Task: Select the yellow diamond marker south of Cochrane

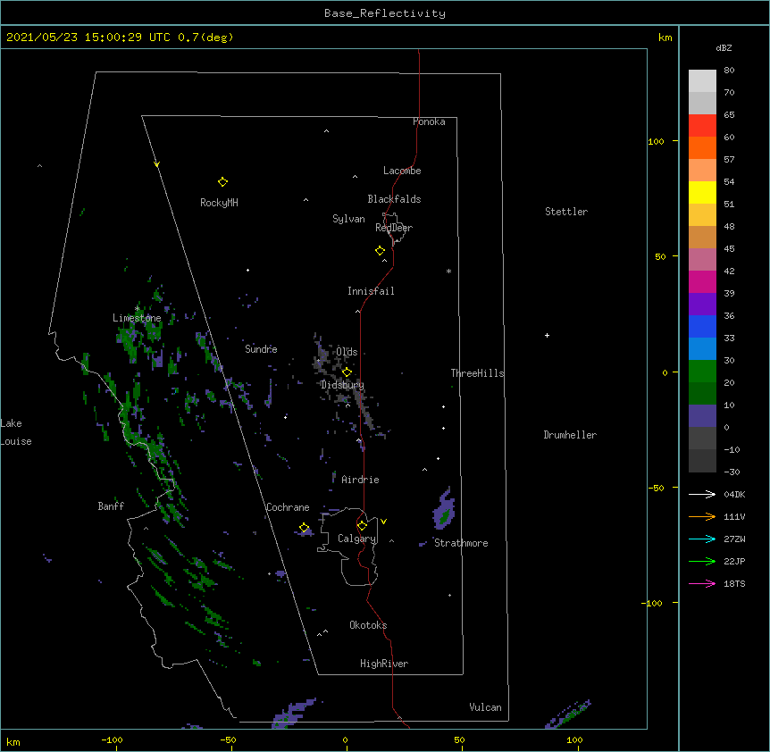Action: [304, 528]
